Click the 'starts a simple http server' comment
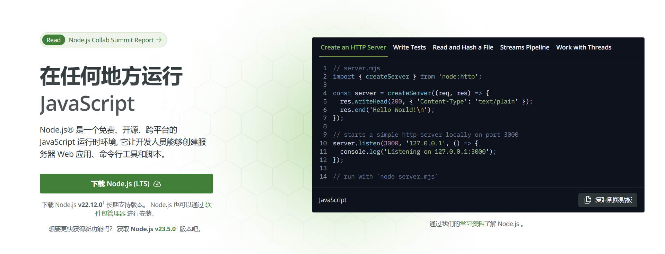 (426, 135)
